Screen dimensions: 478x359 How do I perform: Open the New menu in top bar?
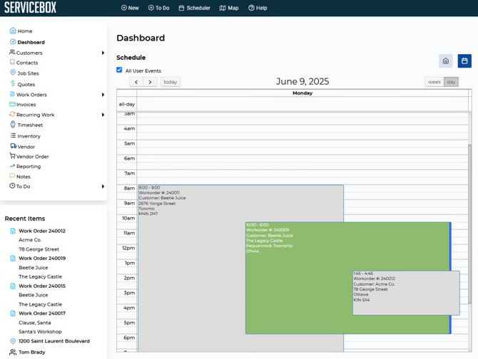pos(130,8)
